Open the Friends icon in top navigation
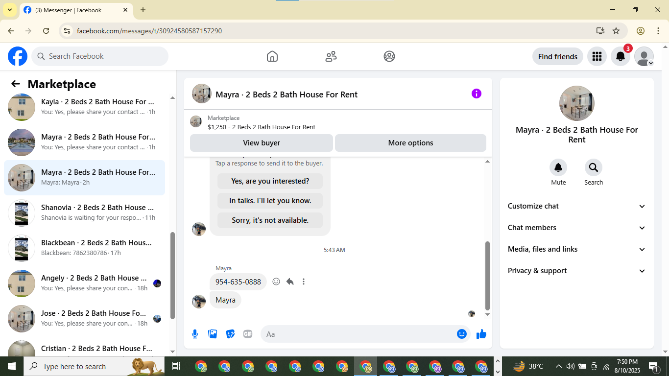The width and height of the screenshot is (669, 376). point(331,56)
